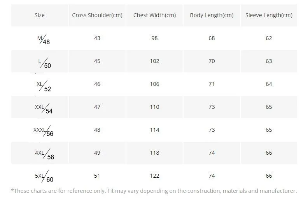
Task: Click chest width value 98
Action: [x=155, y=38]
